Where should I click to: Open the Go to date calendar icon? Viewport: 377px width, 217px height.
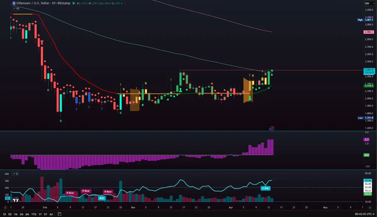(x=59, y=214)
